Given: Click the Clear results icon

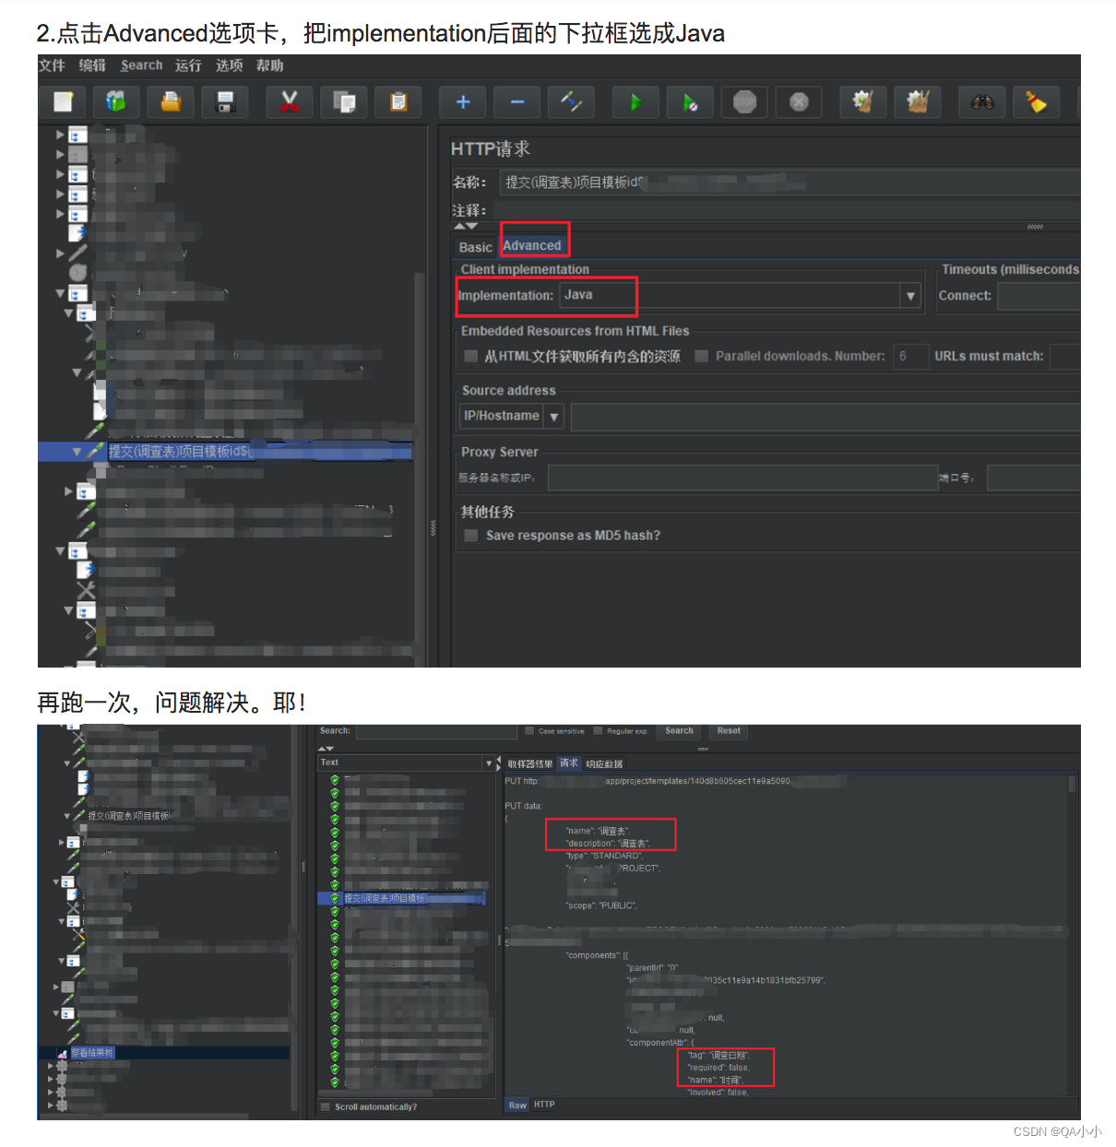Looking at the screenshot, I should click(863, 101).
